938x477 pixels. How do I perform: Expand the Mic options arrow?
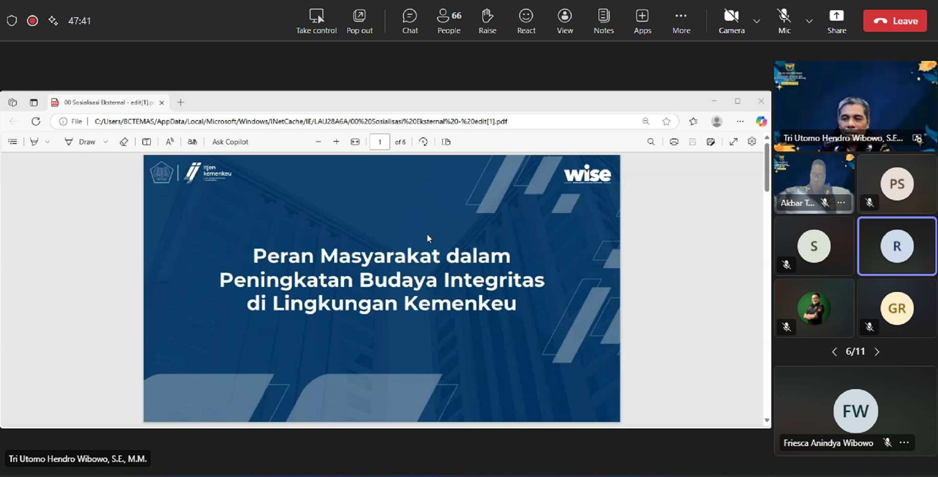point(809,21)
